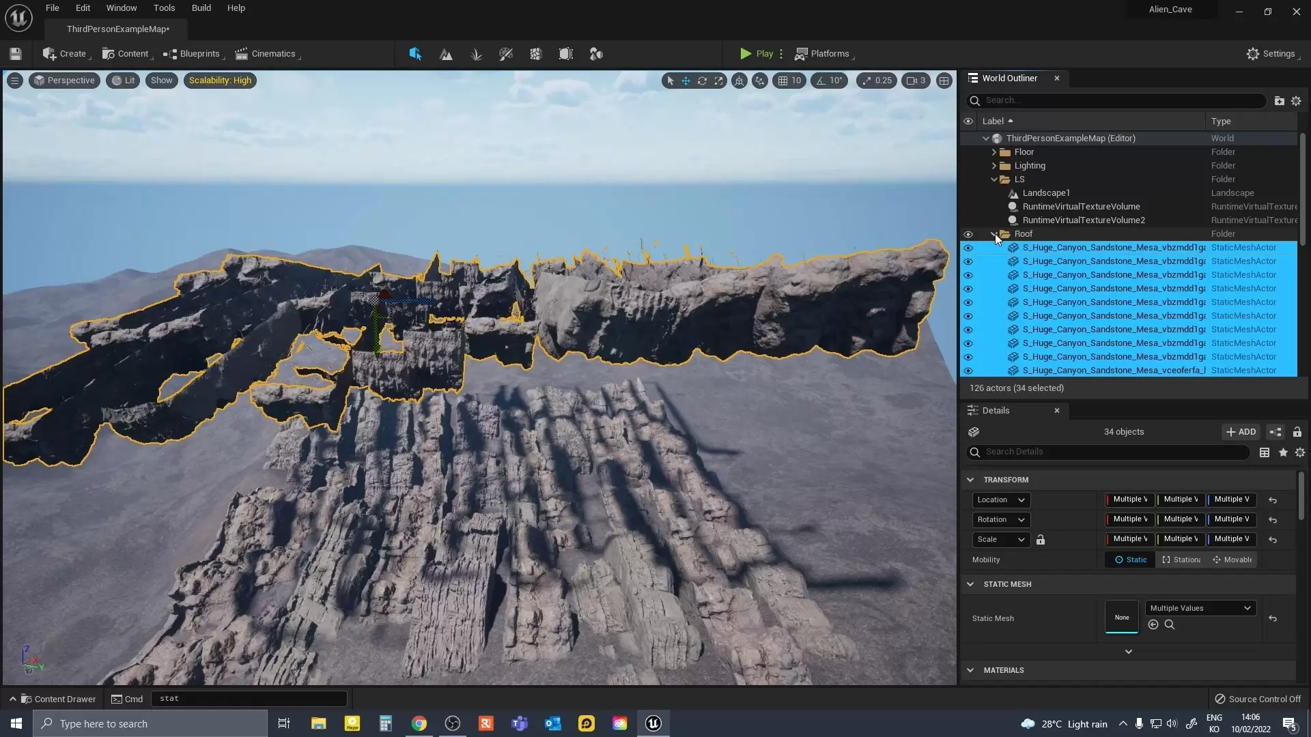Lock the Details panel selection

click(1297, 432)
